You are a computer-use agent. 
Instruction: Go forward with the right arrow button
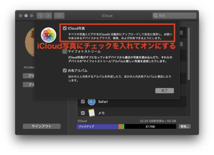click(x=48, y=16)
